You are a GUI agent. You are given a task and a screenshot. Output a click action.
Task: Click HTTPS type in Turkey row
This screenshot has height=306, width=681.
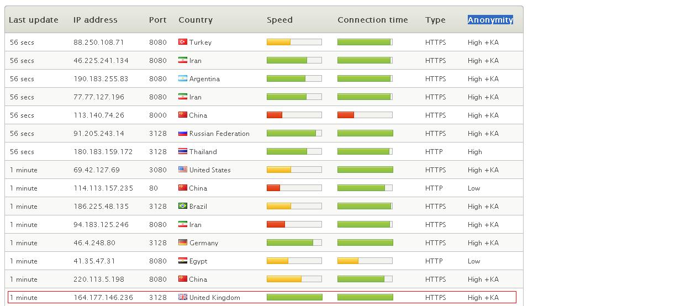pyautogui.click(x=436, y=43)
